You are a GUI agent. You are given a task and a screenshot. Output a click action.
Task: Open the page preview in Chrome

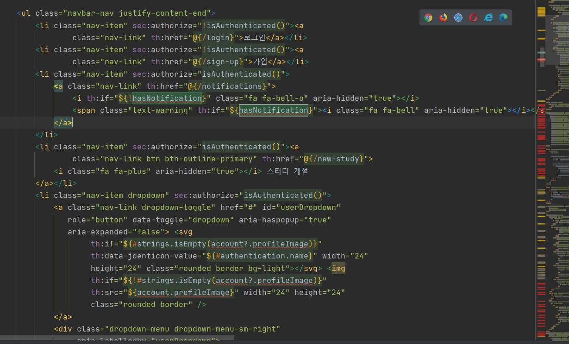tap(428, 18)
